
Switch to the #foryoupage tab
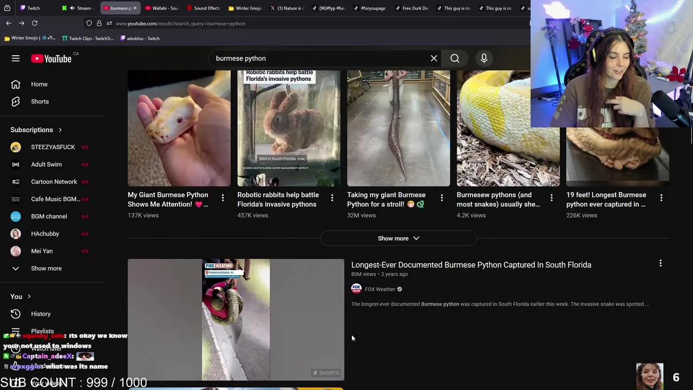[370, 8]
